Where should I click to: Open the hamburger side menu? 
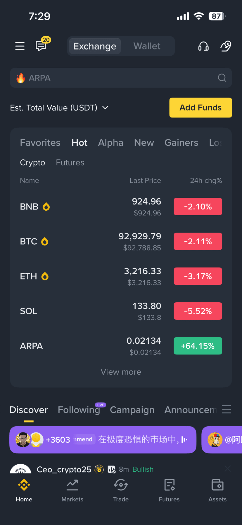[x=20, y=46]
